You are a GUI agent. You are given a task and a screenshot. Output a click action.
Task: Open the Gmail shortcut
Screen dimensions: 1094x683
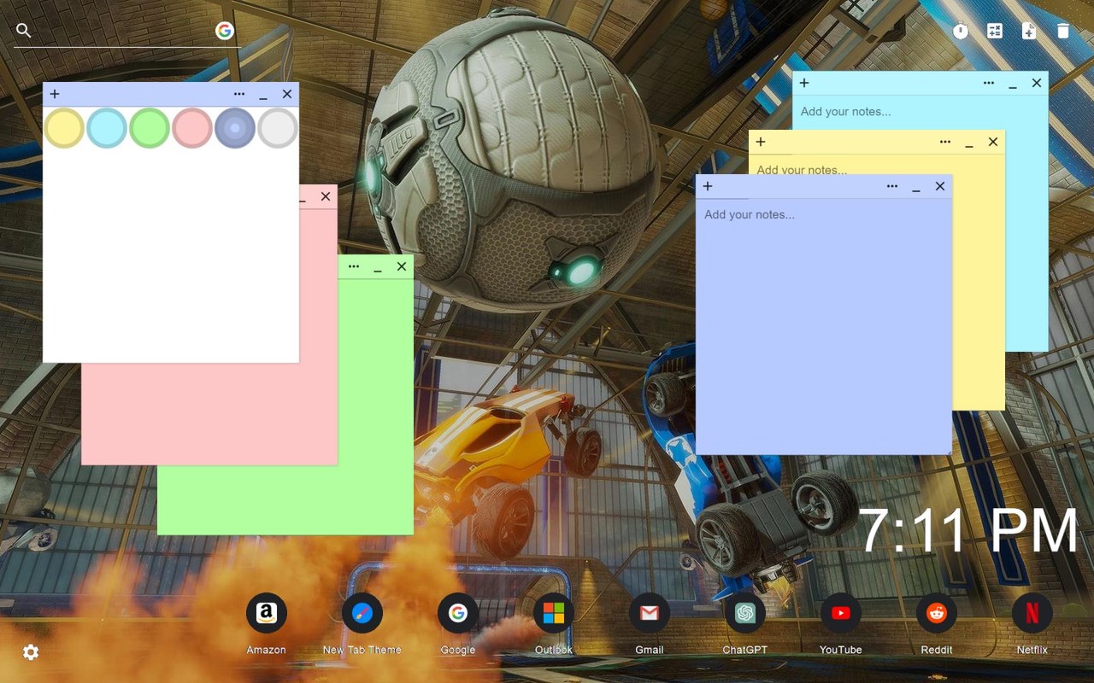(650, 613)
